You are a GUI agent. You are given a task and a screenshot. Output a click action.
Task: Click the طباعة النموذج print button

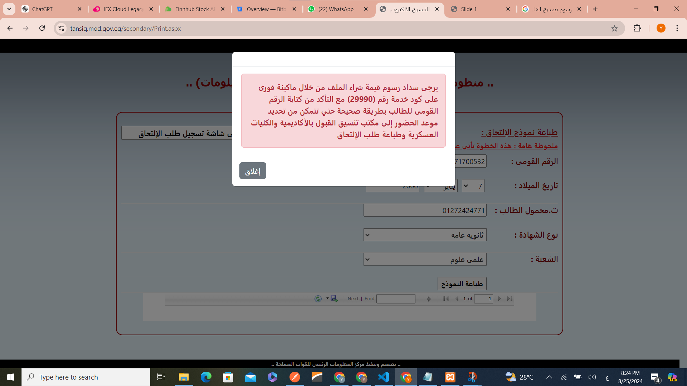tap(462, 283)
